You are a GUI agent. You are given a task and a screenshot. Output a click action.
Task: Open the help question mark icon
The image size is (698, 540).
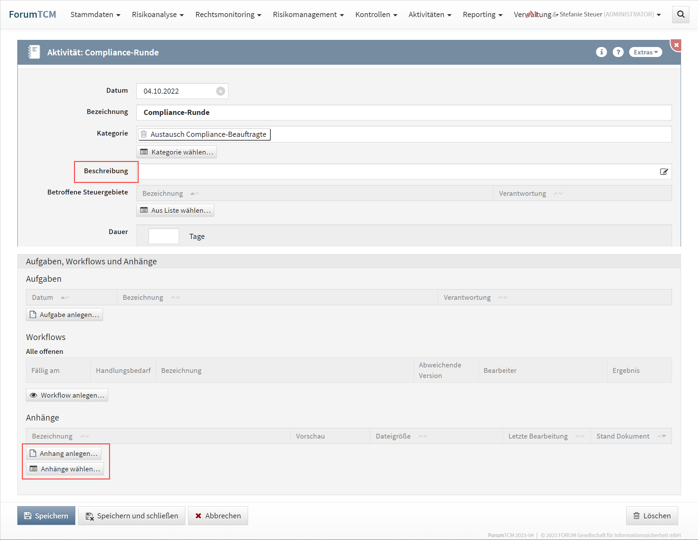click(x=618, y=52)
